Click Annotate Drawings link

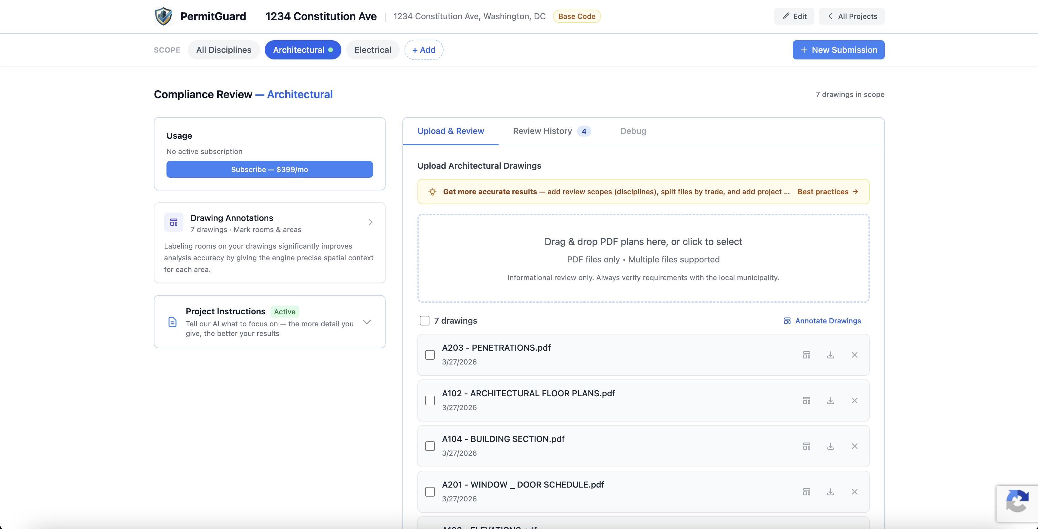(x=822, y=321)
